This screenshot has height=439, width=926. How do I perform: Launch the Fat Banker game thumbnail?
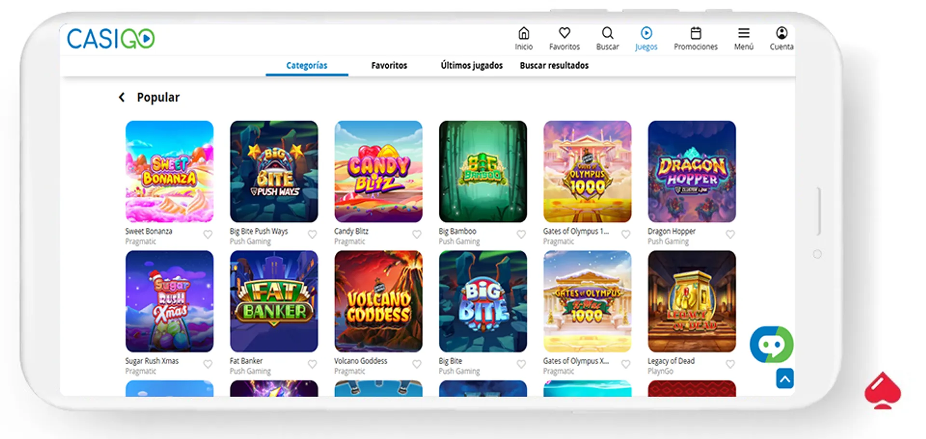pyautogui.click(x=273, y=301)
